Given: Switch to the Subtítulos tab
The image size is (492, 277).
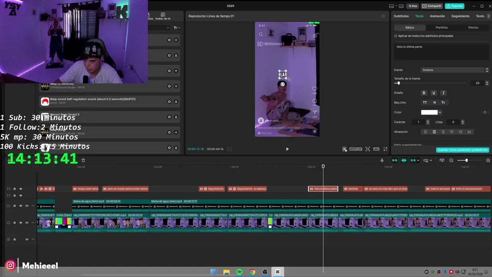Looking at the screenshot, I should pos(401,16).
